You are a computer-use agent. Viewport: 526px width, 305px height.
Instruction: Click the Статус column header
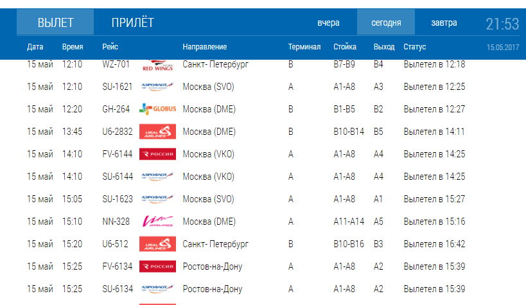tap(414, 47)
